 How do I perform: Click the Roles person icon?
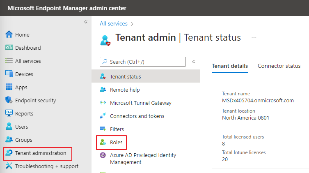[103, 142]
